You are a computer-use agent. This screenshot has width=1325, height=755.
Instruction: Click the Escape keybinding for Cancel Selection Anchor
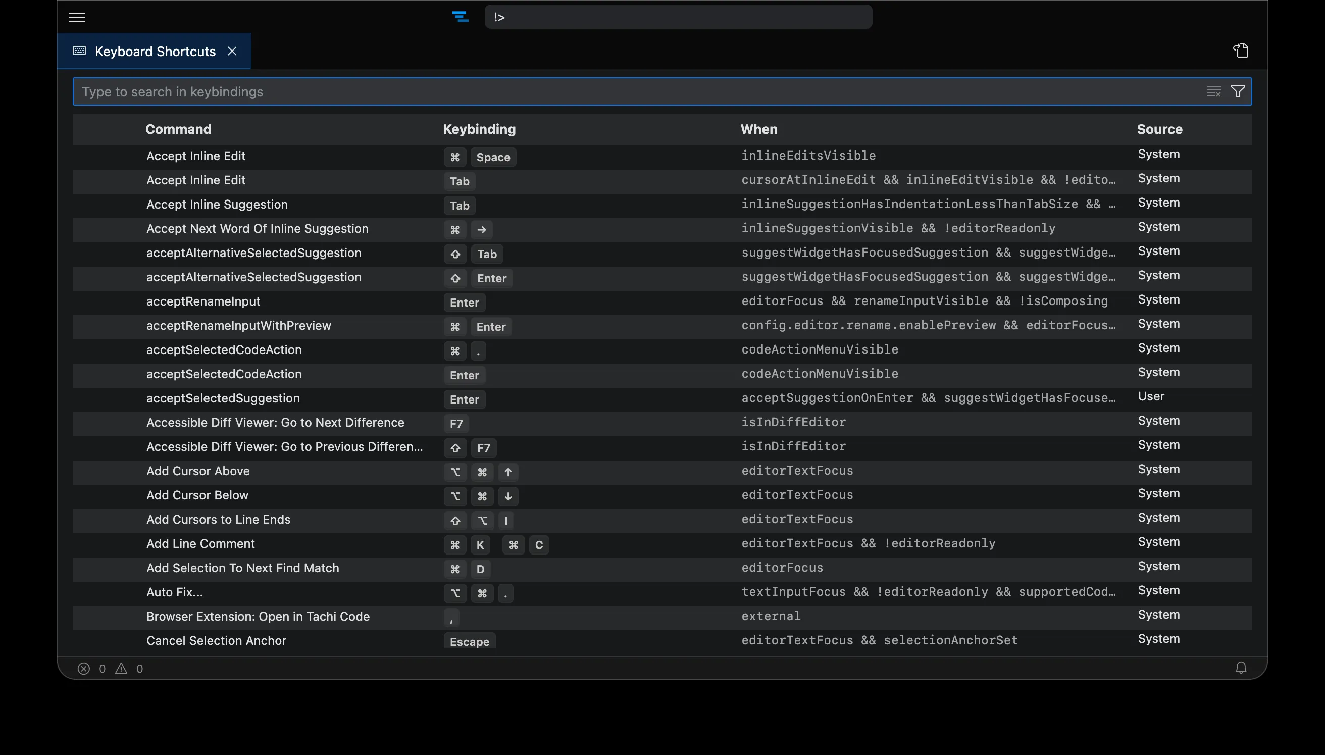coord(469,641)
